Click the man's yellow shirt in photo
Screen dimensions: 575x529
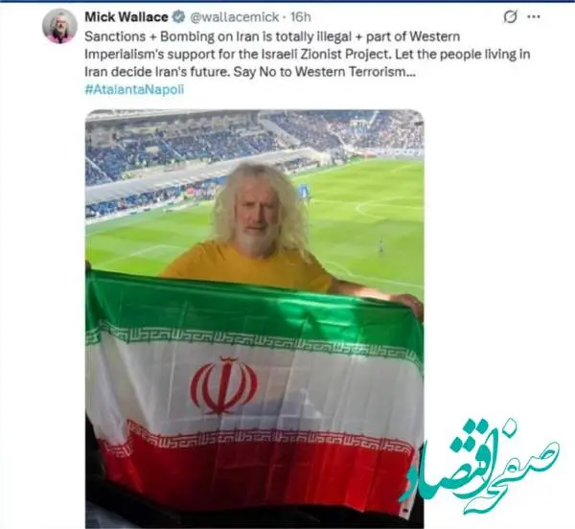(245, 265)
